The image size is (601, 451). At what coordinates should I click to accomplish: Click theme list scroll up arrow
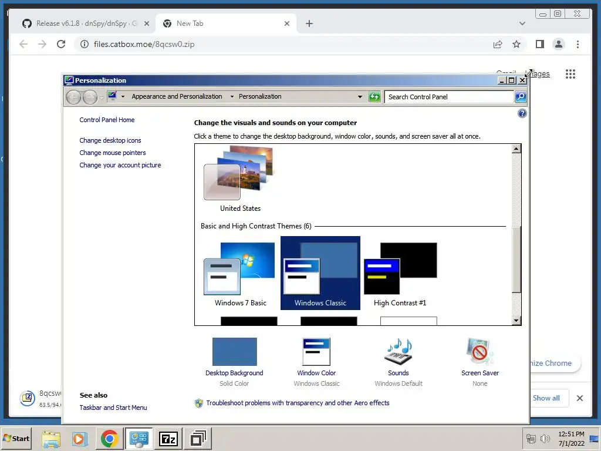516,149
